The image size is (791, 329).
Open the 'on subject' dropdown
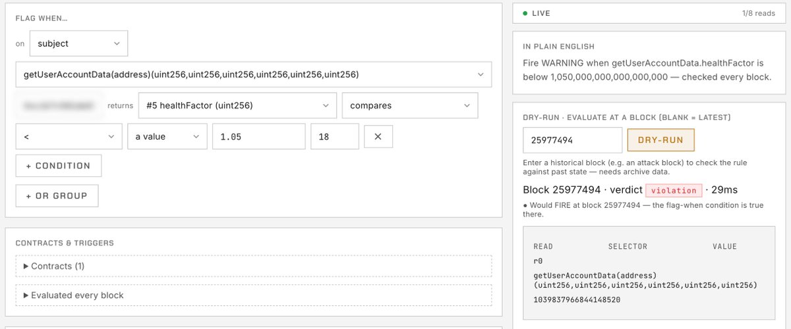coord(78,43)
